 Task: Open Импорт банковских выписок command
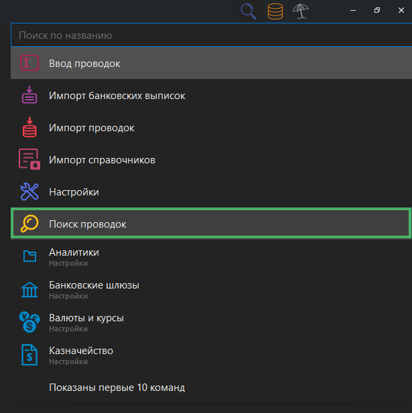click(x=117, y=96)
